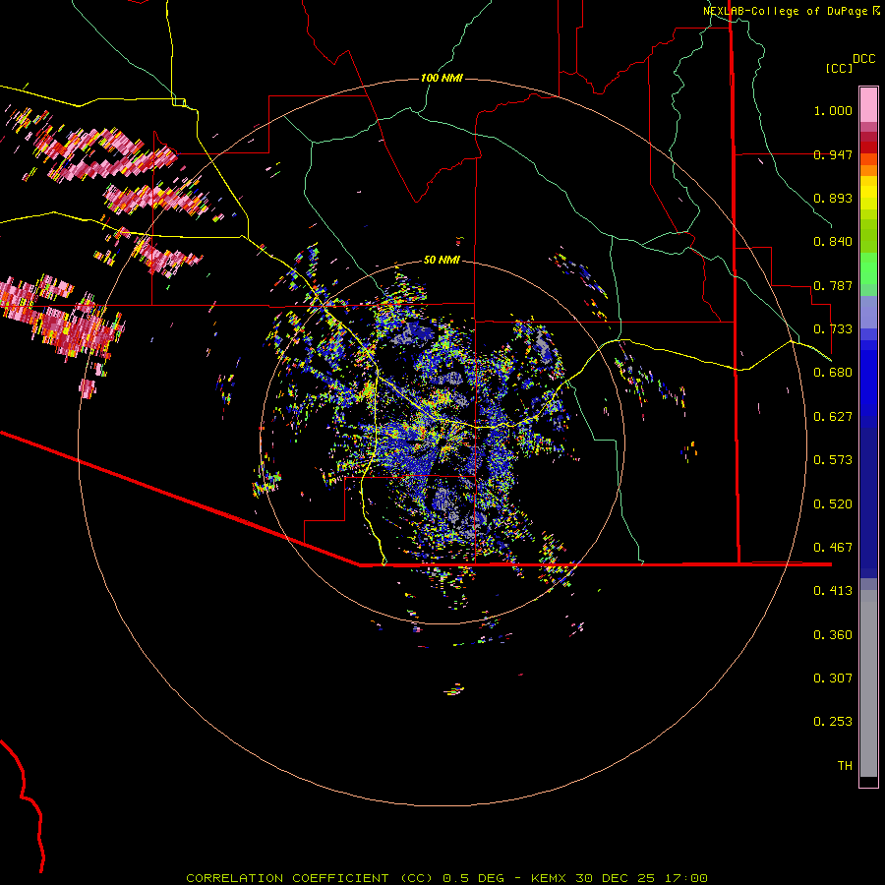Viewport: 885px width, 885px height.
Task: Click the 0.520 legend value
Action: click(833, 504)
